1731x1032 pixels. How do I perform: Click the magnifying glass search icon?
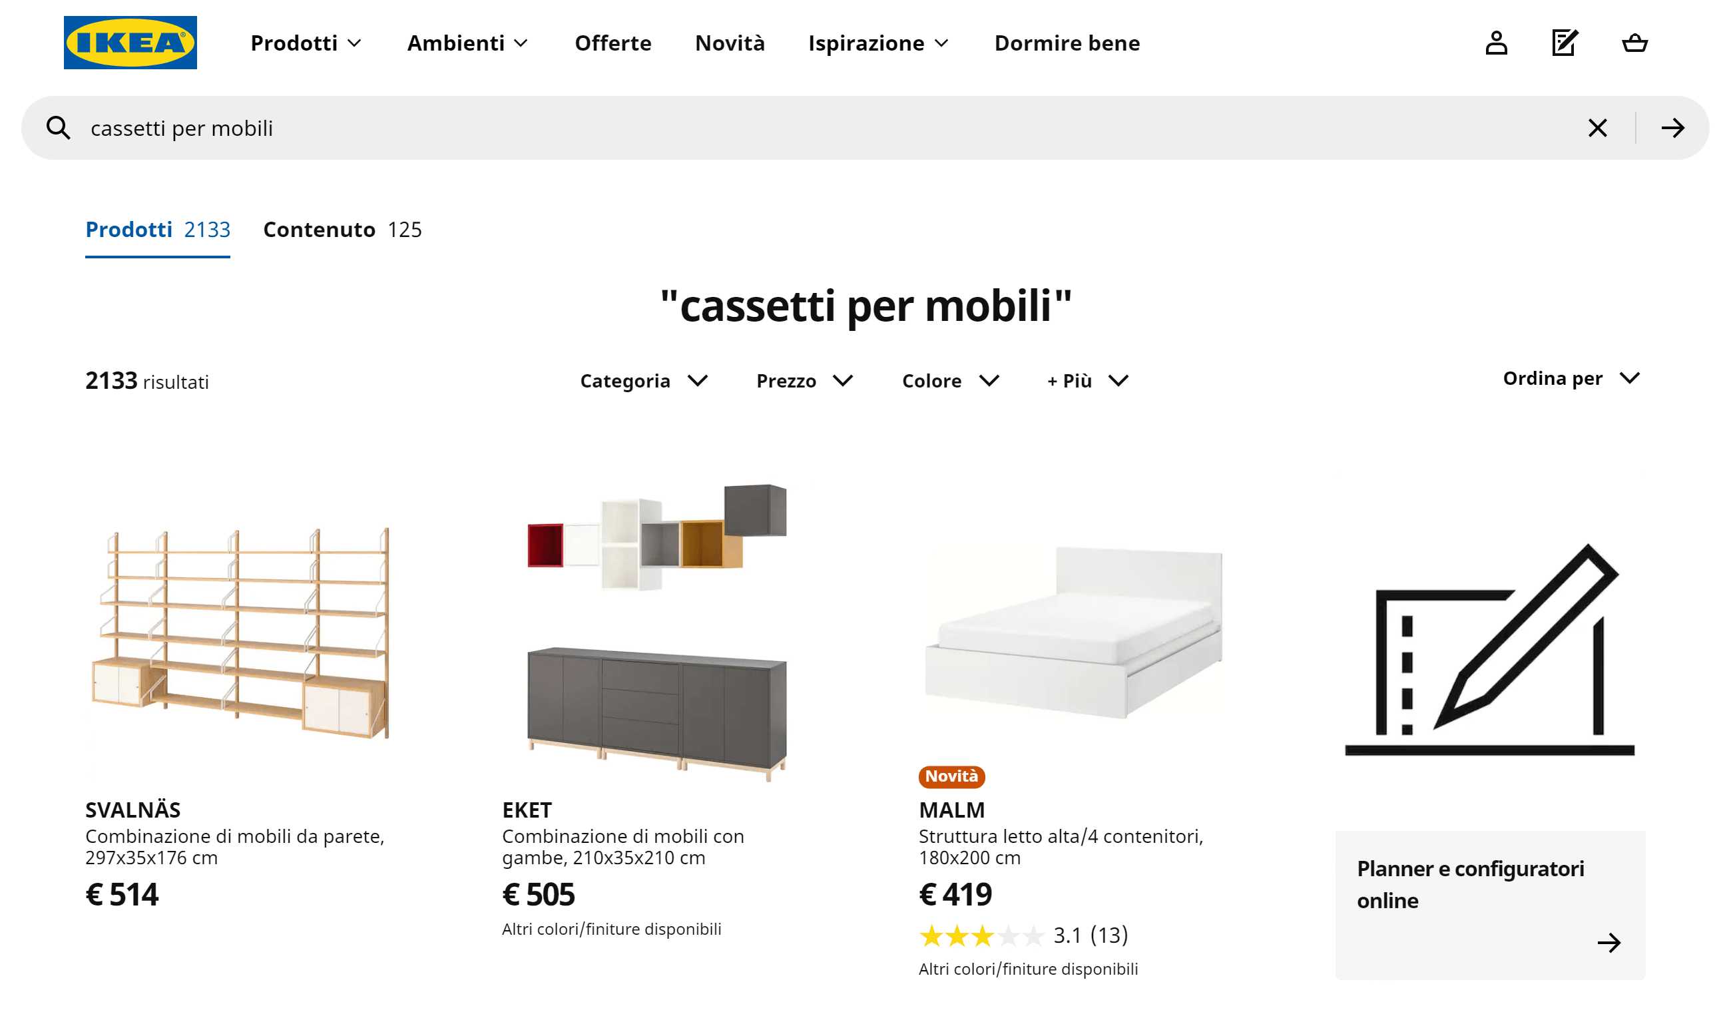[59, 128]
